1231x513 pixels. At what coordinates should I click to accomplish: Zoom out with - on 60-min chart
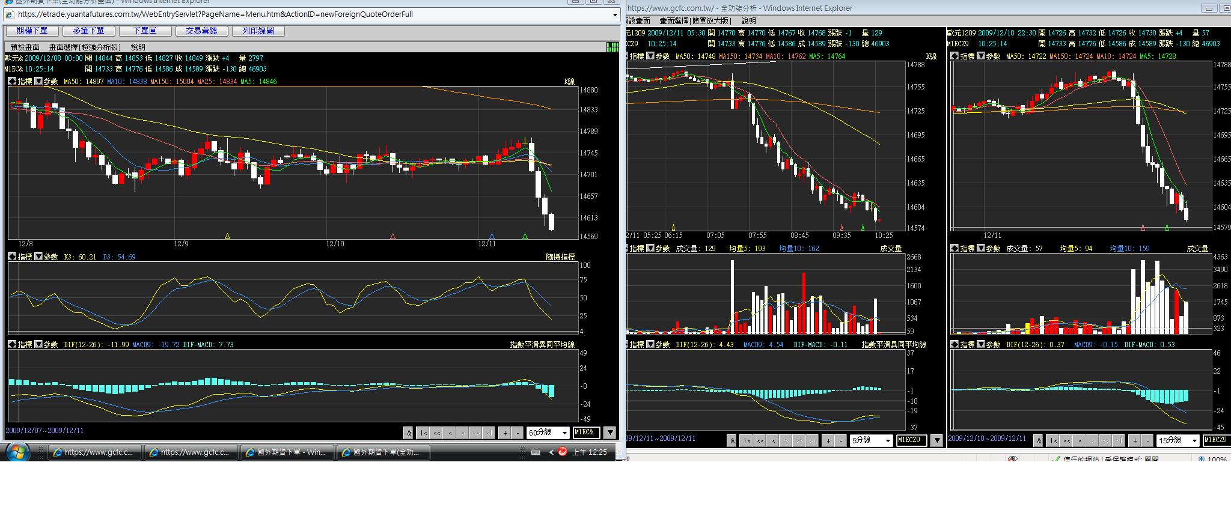(518, 433)
